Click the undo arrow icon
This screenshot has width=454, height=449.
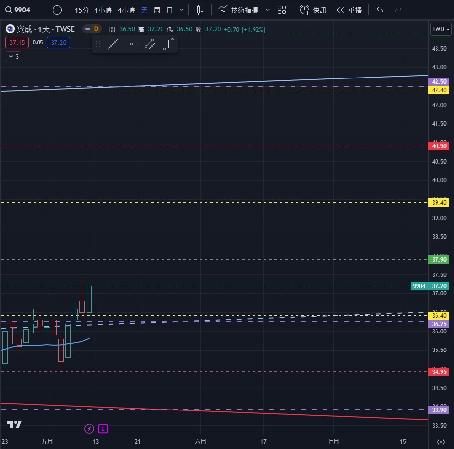tap(380, 10)
